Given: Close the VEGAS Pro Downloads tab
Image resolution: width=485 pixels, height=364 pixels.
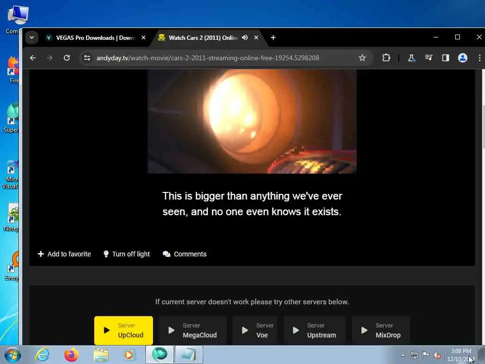Looking at the screenshot, I should 144,37.
